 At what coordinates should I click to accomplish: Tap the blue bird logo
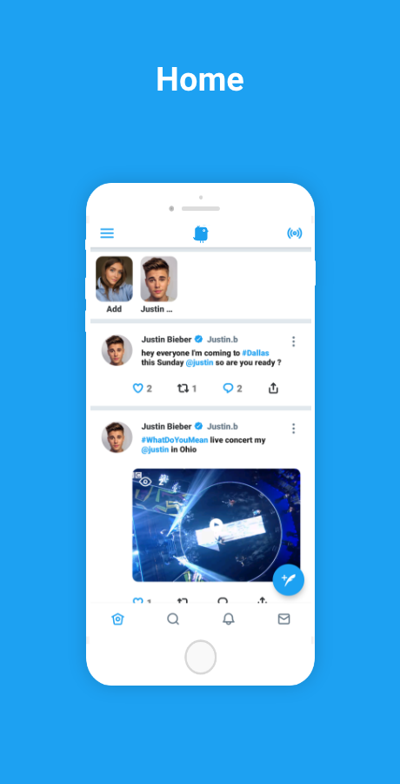coord(201,233)
